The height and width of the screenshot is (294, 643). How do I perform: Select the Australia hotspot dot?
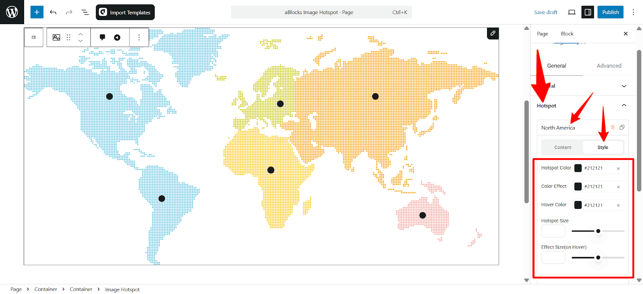[x=422, y=215]
